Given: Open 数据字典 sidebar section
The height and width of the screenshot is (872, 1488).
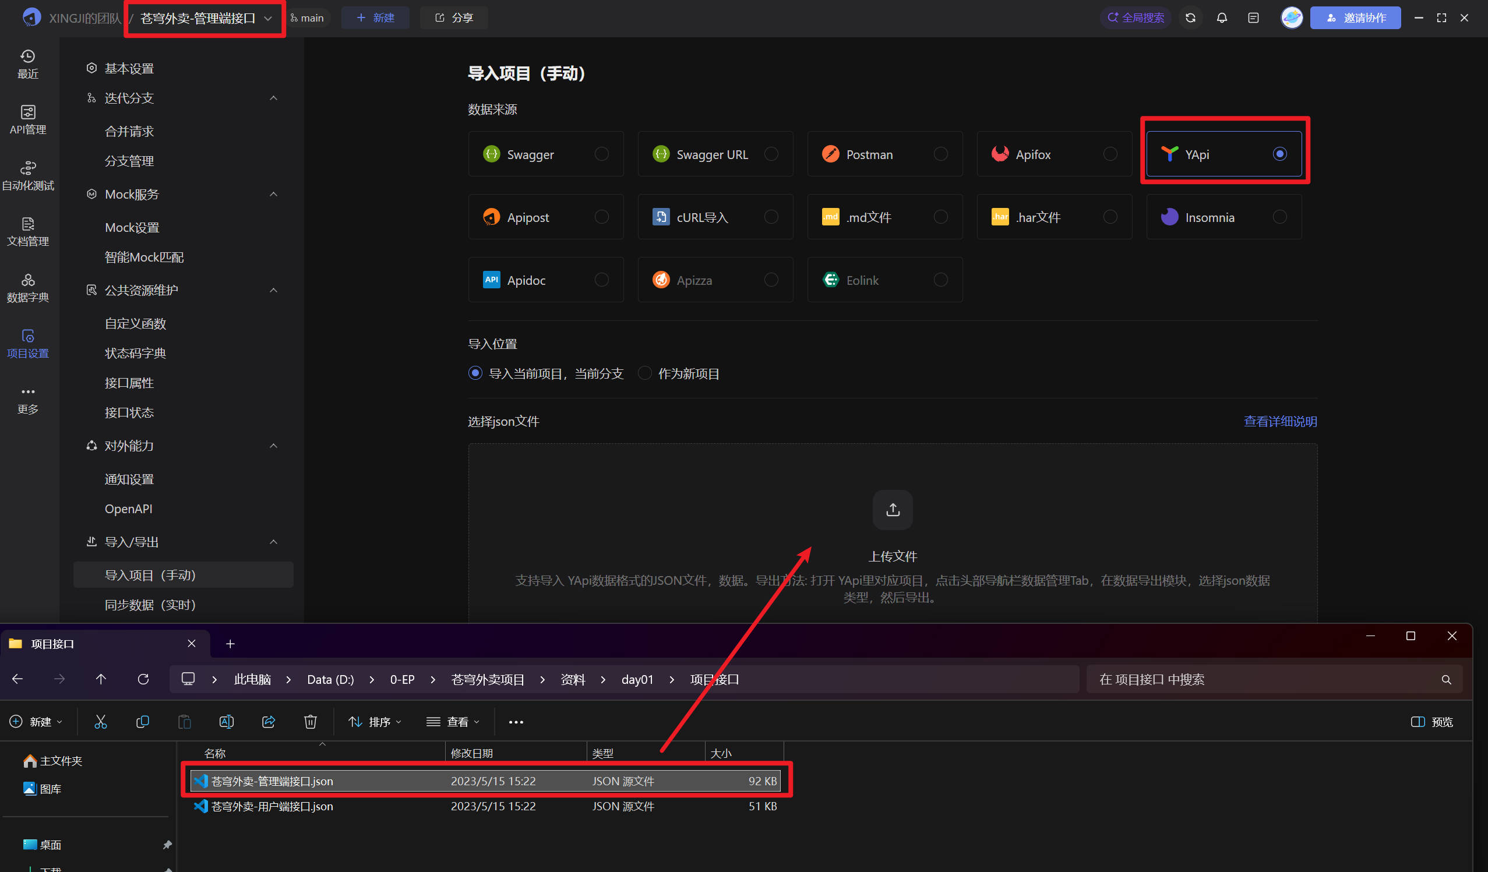Looking at the screenshot, I should pyautogui.click(x=28, y=288).
